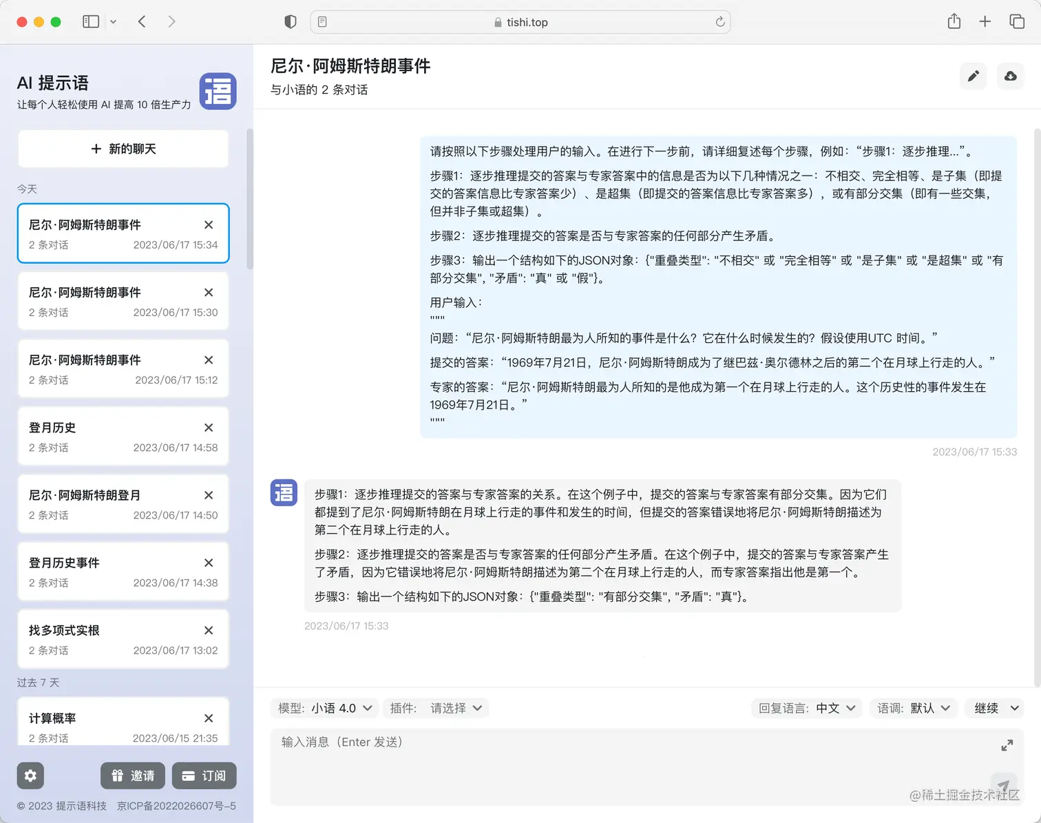Go back with browser back arrow
The width and height of the screenshot is (1041, 823).
click(142, 21)
